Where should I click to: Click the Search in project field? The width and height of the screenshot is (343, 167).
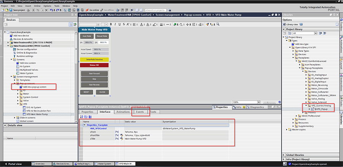click(155, 10)
